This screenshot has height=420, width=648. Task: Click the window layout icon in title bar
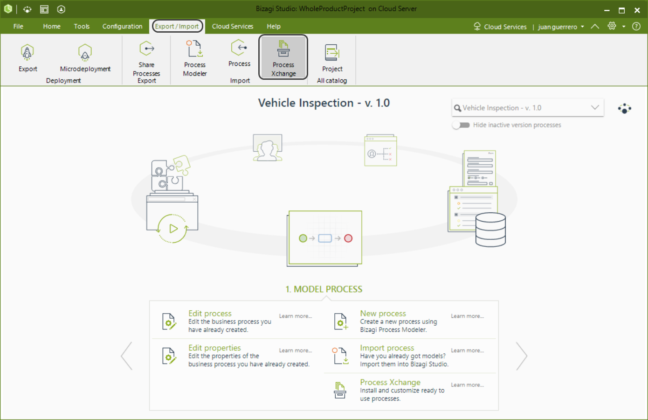44,9
